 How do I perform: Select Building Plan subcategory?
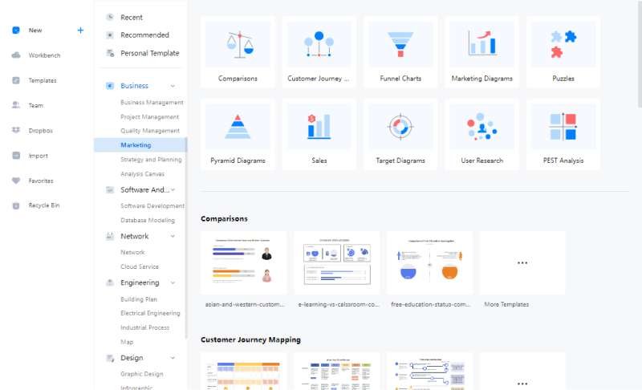coord(138,299)
